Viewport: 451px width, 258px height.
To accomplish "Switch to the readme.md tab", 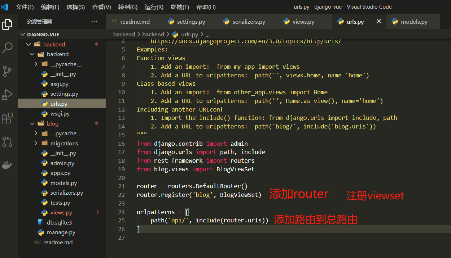I will (135, 22).
